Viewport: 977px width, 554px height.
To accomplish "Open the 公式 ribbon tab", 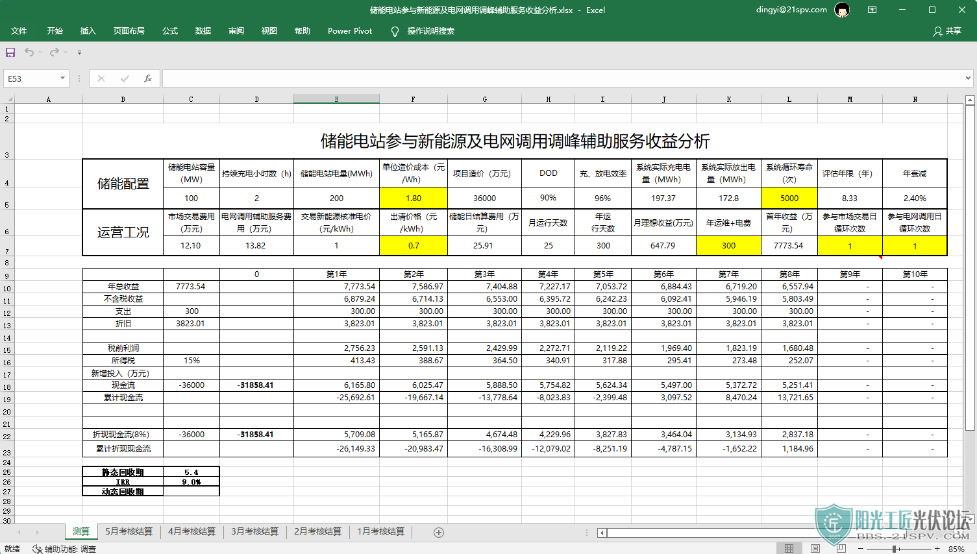I will tap(170, 31).
